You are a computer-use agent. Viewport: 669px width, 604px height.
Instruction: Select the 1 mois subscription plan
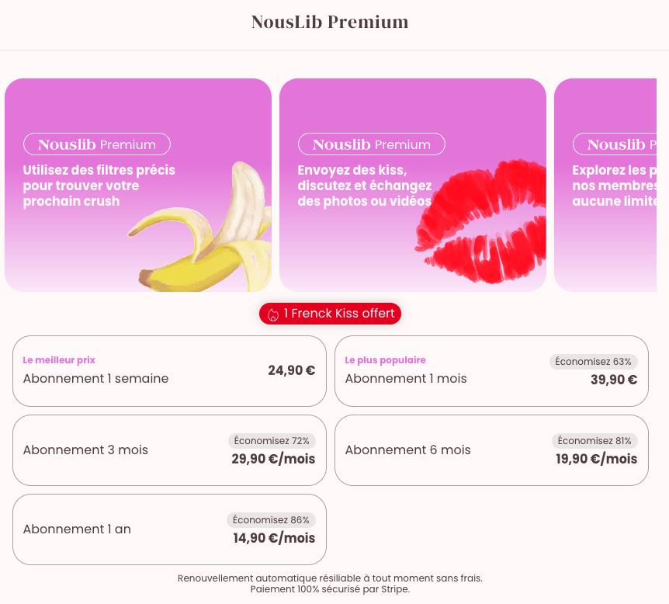click(x=491, y=371)
